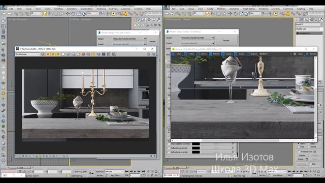Undo last action in left 3ds Max window
This screenshot has height=183, width=325.
[x=4, y=14]
